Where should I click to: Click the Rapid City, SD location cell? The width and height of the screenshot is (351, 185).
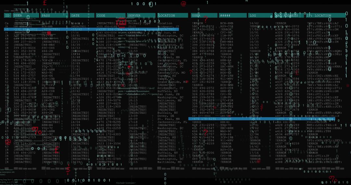pos(170,48)
